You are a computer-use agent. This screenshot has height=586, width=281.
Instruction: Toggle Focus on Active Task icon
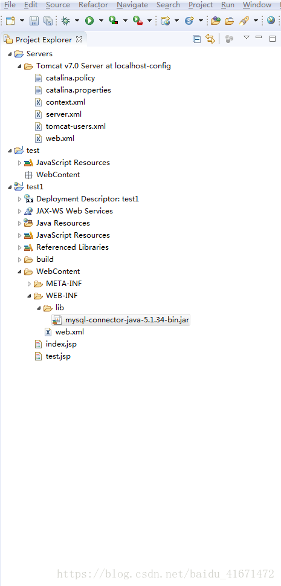point(229,39)
